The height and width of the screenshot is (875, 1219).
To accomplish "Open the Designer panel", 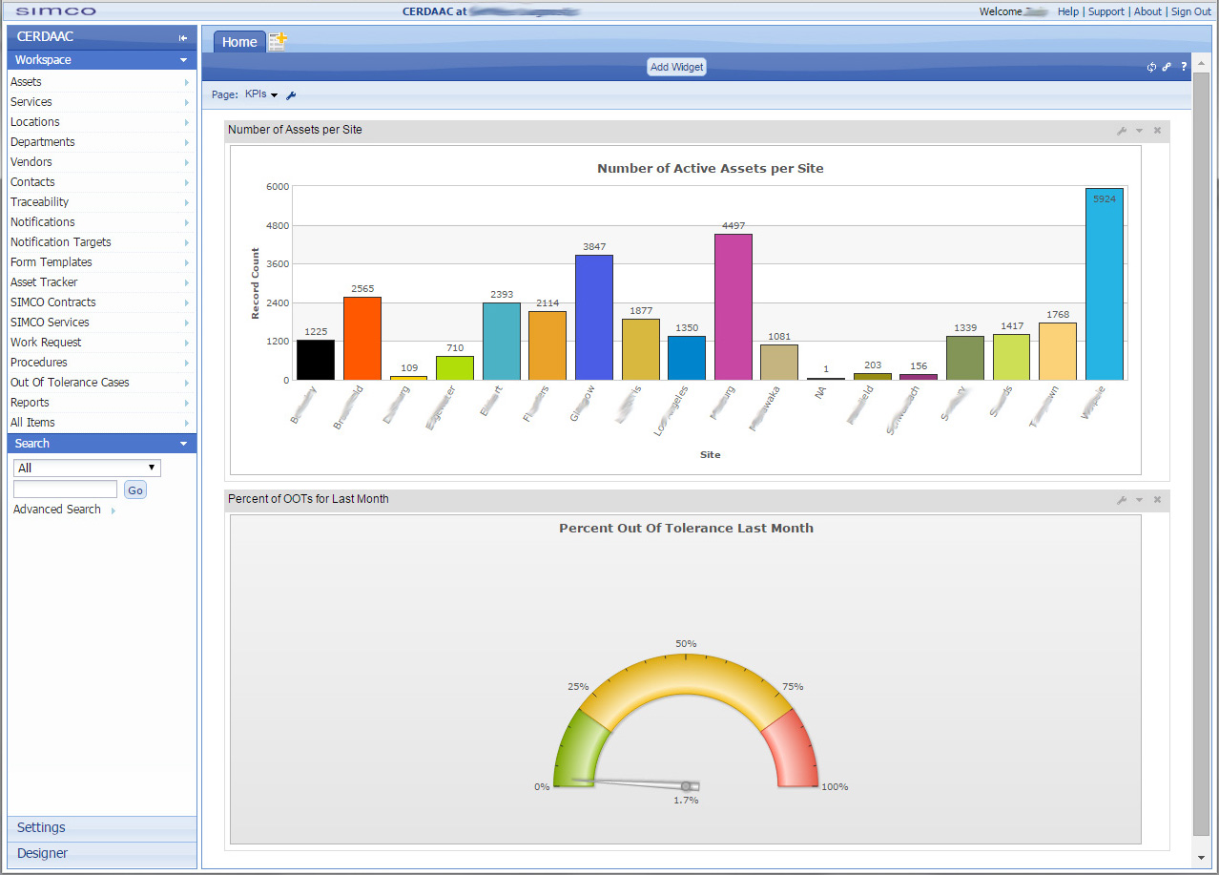I will (102, 854).
